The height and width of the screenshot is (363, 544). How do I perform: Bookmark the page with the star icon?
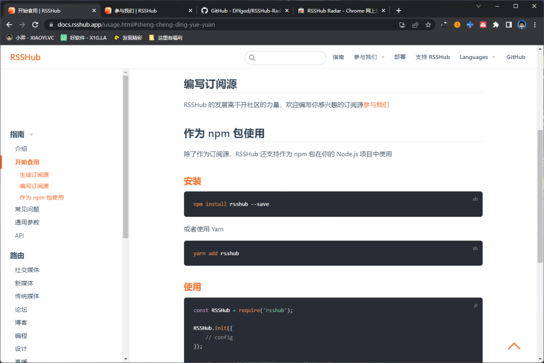point(429,24)
